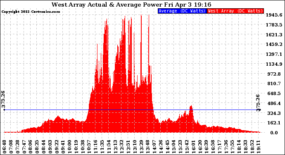
Task: Click the x-axis time label 07:08
Action: pyautogui.click(x=11, y=147)
